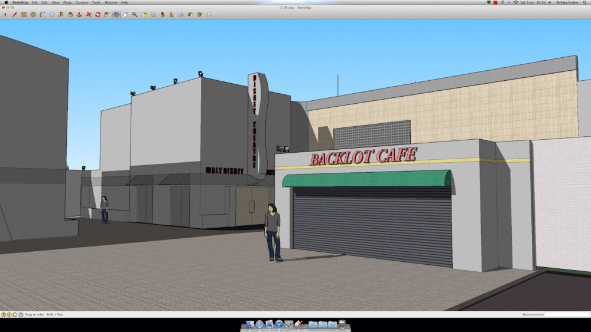Select the Rectangle drawing tool
This screenshot has width=591, height=332.
click(24, 14)
